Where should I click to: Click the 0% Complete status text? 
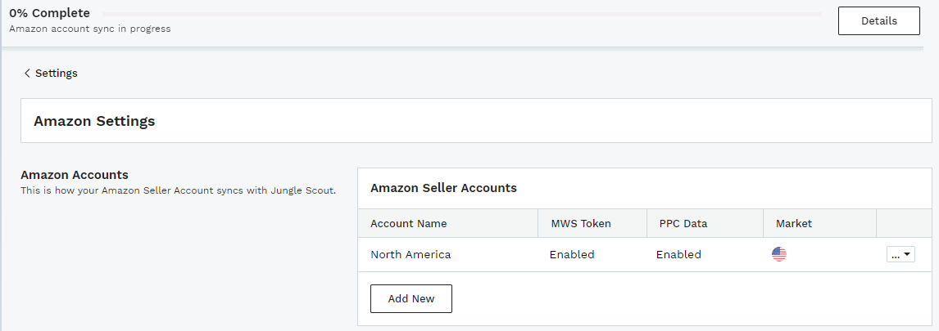click(x=49, y=13)
